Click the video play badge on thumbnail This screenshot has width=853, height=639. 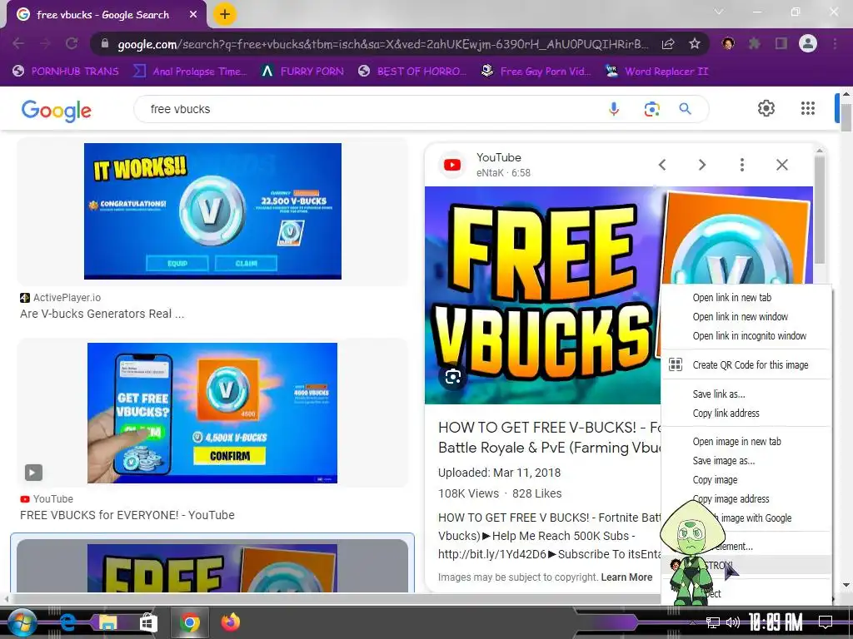click(x=33, y=473)
